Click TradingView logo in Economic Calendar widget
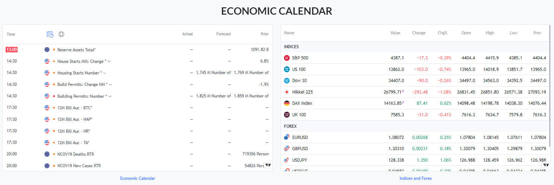554x185 pixels. (x=268, y=165)
